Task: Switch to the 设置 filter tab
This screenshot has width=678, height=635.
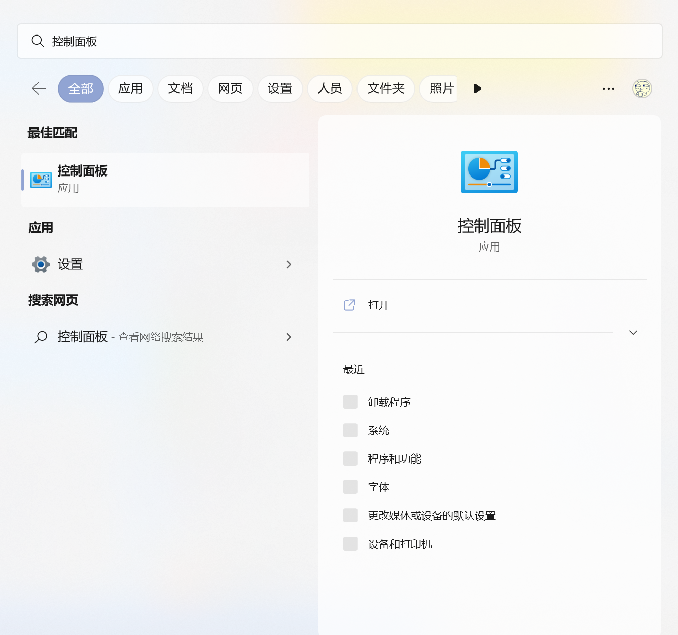Action: 280,89
